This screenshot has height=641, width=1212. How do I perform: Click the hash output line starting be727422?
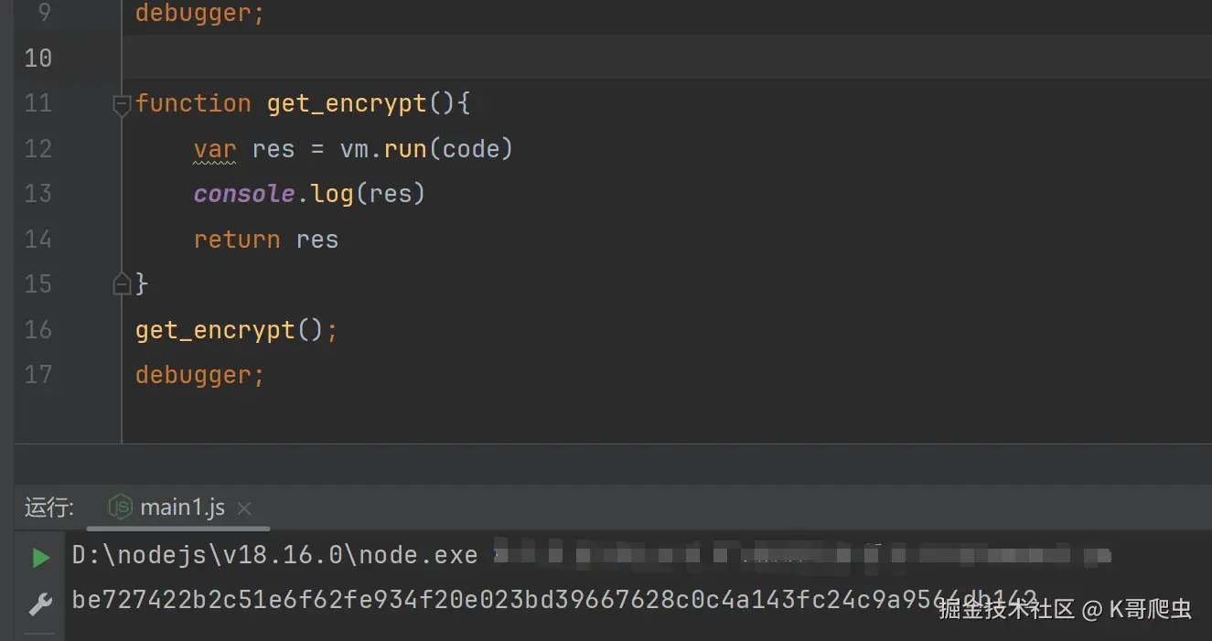coord(554,601)
